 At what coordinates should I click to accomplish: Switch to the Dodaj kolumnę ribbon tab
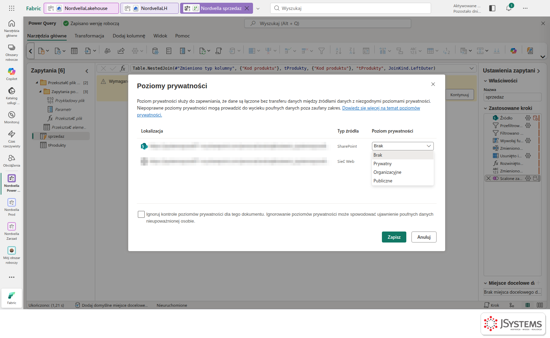pyautogui.click(x=129, y=36)
